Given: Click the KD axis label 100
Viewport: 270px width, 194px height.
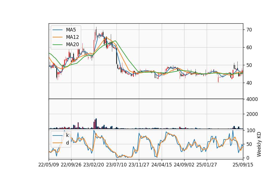Looking at the screenshot, I should [x=251, y=130].
